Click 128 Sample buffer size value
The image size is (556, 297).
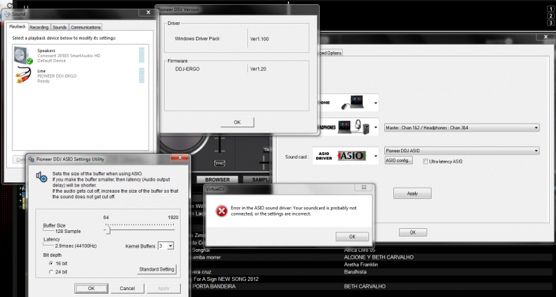click(67, 232)
